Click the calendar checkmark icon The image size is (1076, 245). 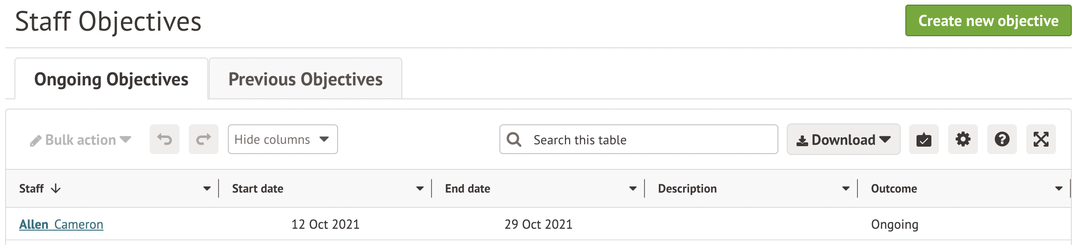coord(923,139)
